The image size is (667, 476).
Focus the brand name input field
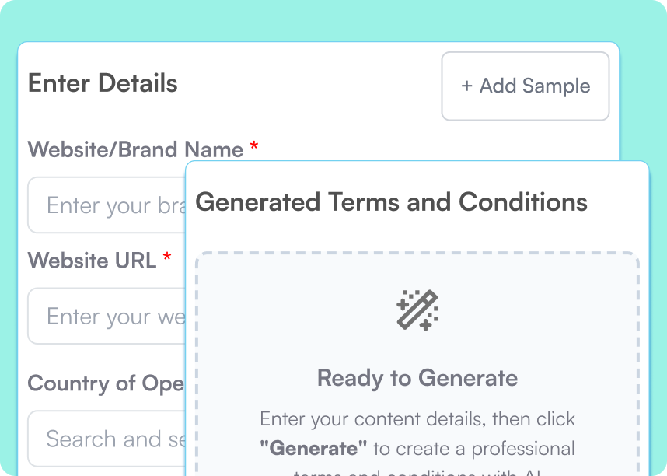click(107, 205)
